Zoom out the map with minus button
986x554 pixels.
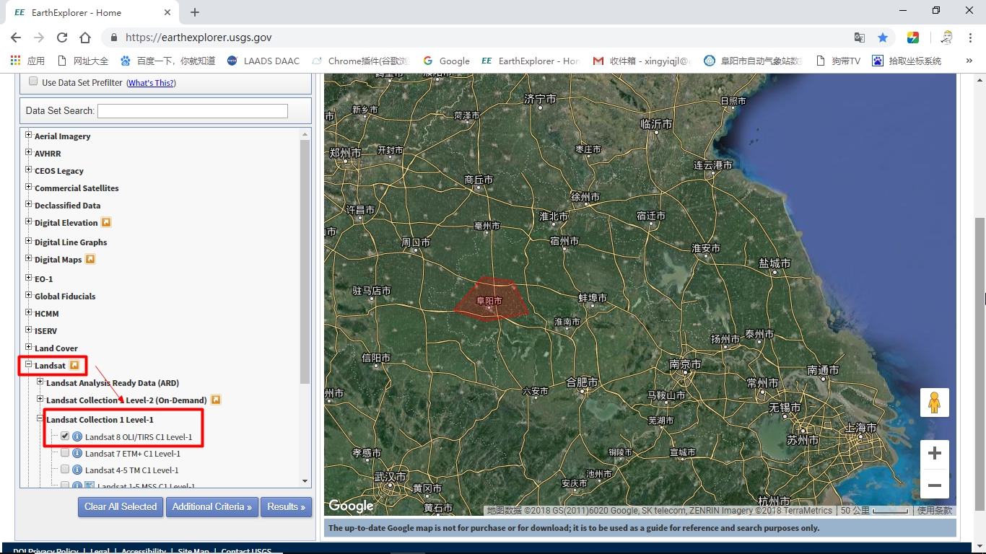tap(934, 485)
